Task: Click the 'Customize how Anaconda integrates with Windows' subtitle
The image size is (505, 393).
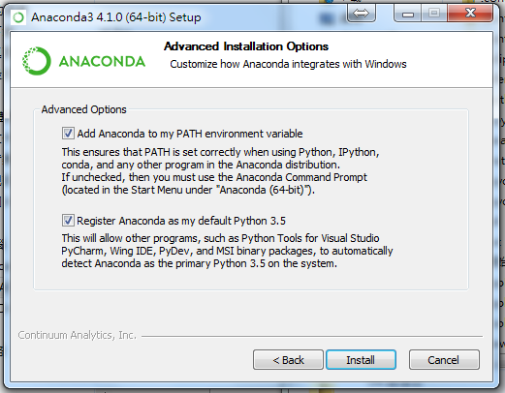Action: (288, 64)
